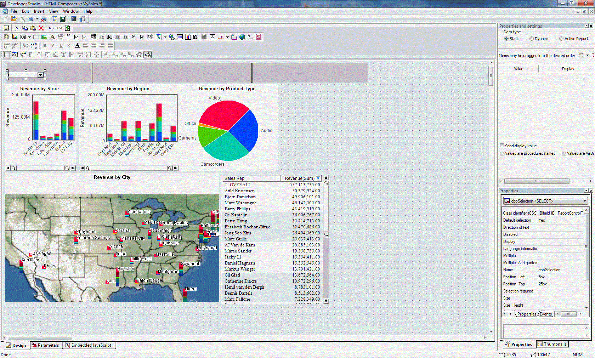Click the red X delete icon
595x358 pixels.
click(x=41, y=28)
